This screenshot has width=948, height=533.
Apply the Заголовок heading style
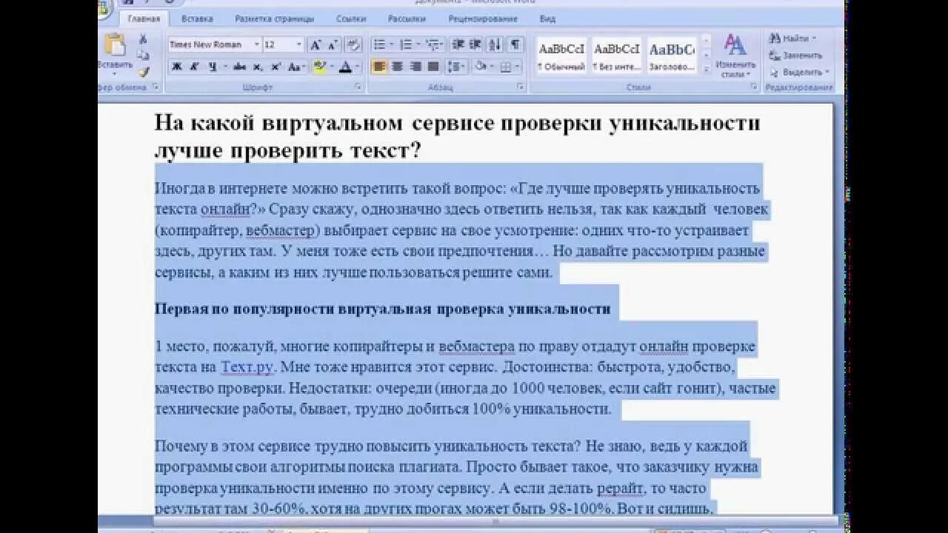pyautogui.click(x=672, y=55)
